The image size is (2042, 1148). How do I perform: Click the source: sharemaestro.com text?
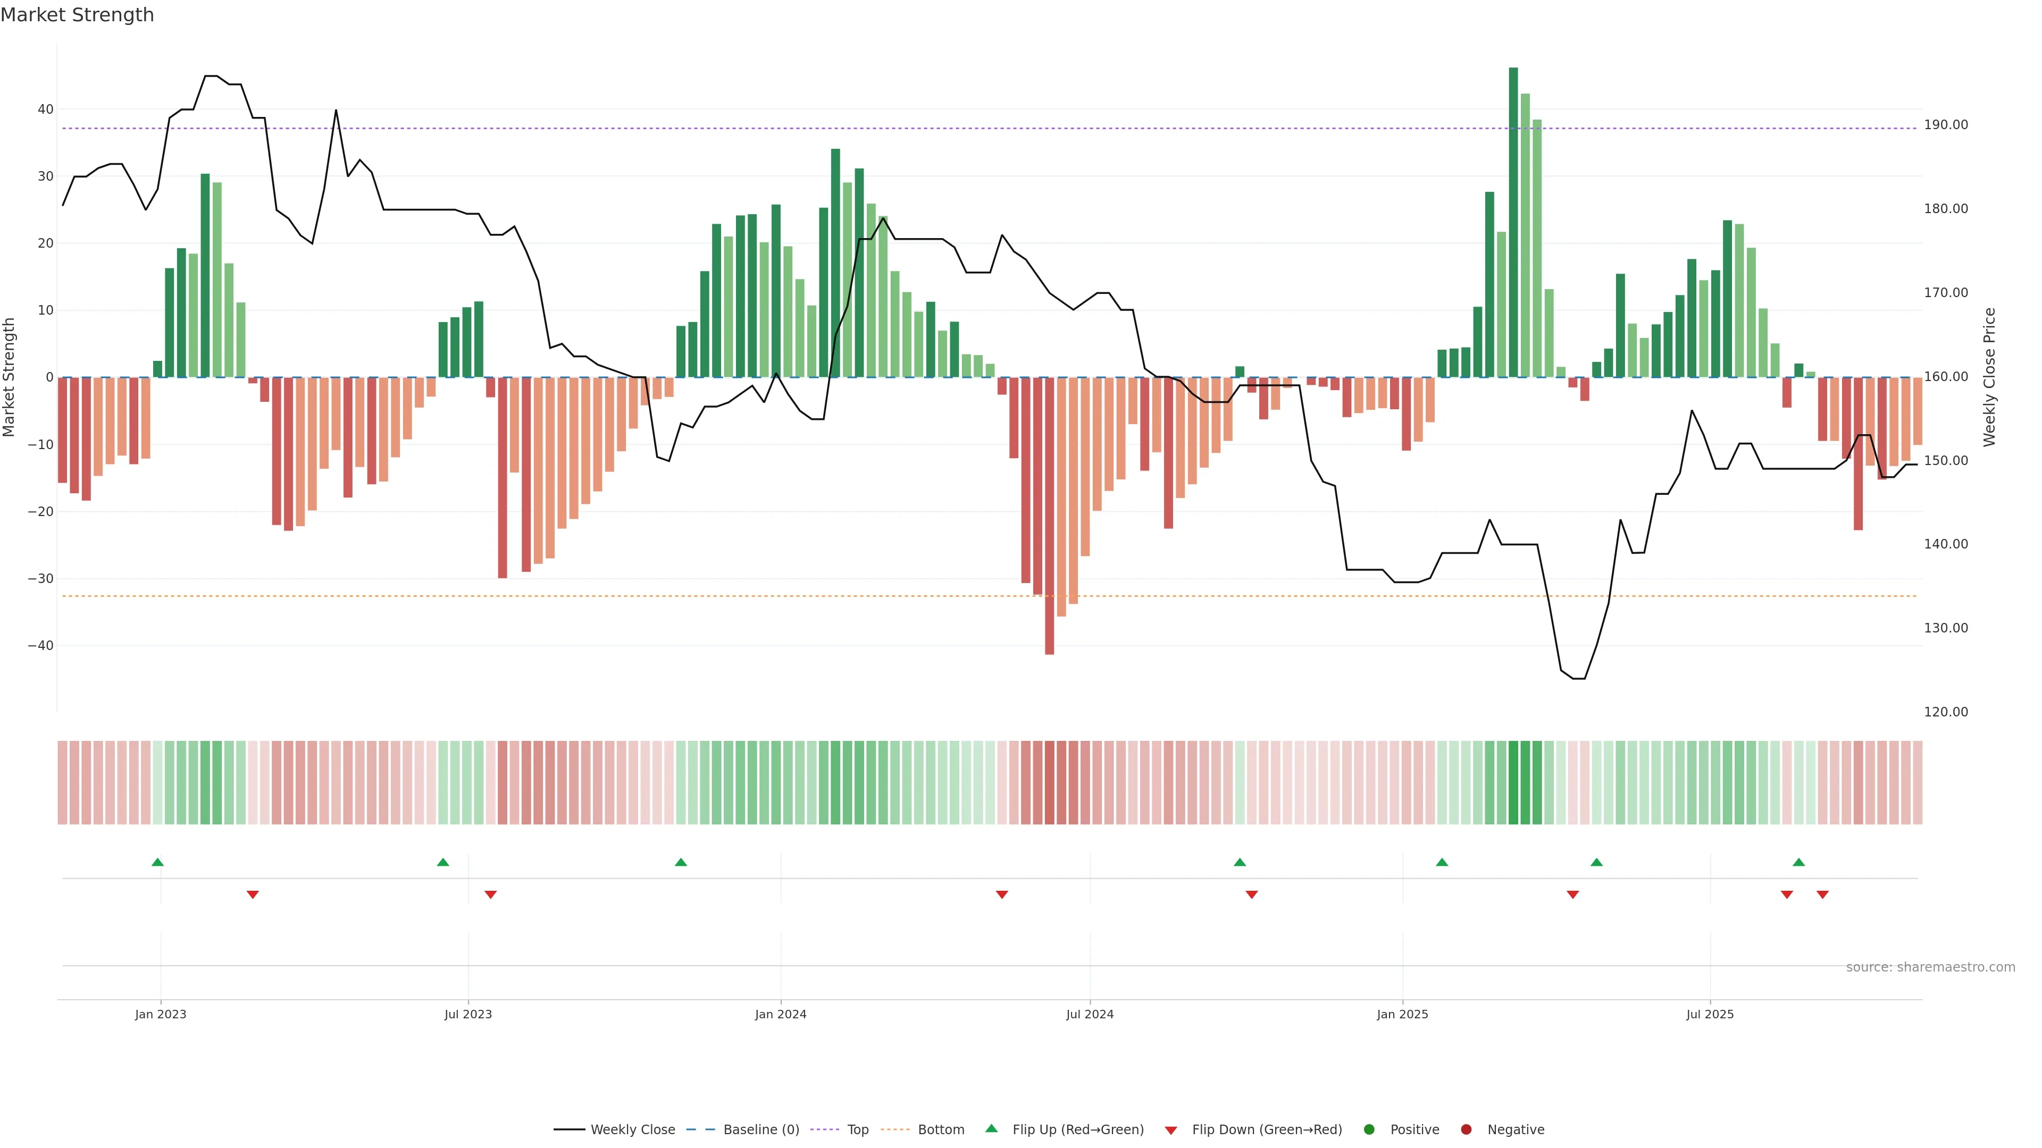(x=1930, y=967)
